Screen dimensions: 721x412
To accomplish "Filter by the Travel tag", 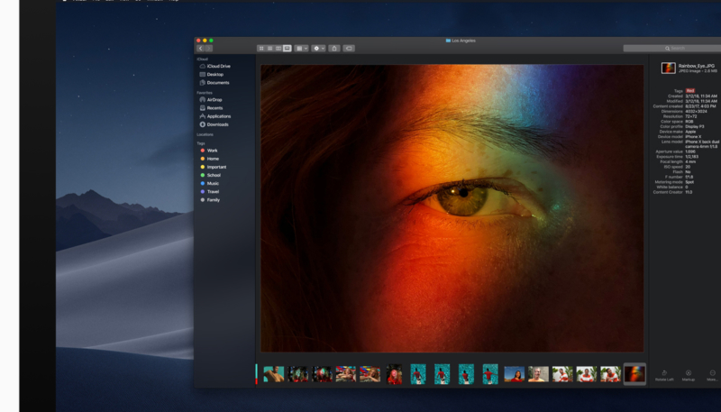I will pos(213,191).
